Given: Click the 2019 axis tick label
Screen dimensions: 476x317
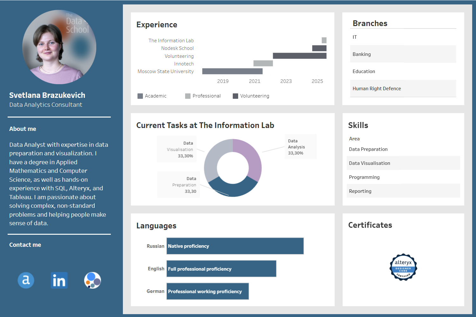Looking at the screenshot, I should click(x=223, y=81).
